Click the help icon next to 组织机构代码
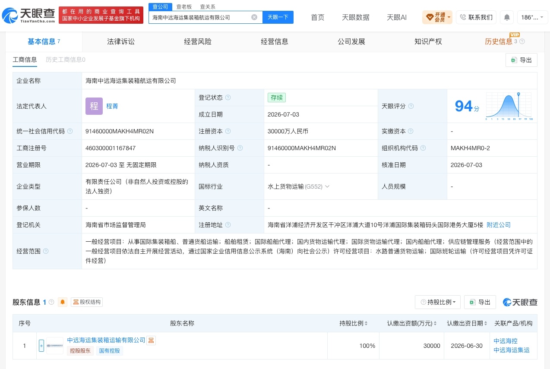This screenshot has width=550, height=369. (x=423, y=148)
